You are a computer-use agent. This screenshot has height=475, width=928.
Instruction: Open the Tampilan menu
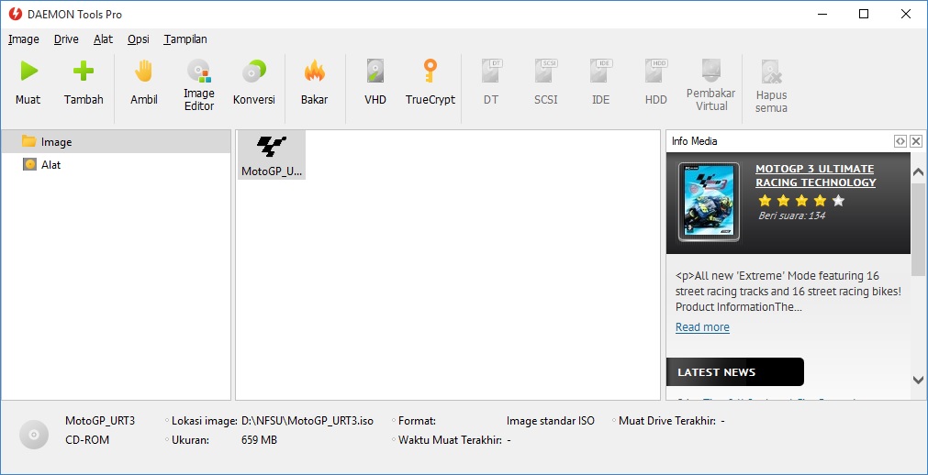[x=185, y=39]
